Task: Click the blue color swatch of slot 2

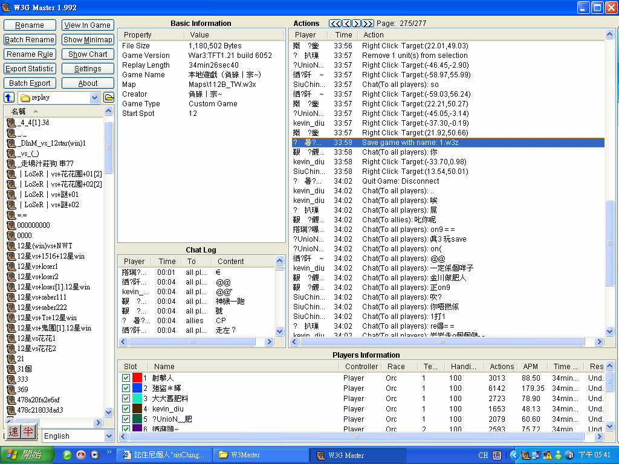Action: (x=137, y=388)
